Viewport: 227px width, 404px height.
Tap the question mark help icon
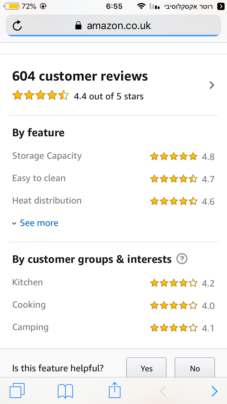[x=182, y=259]
